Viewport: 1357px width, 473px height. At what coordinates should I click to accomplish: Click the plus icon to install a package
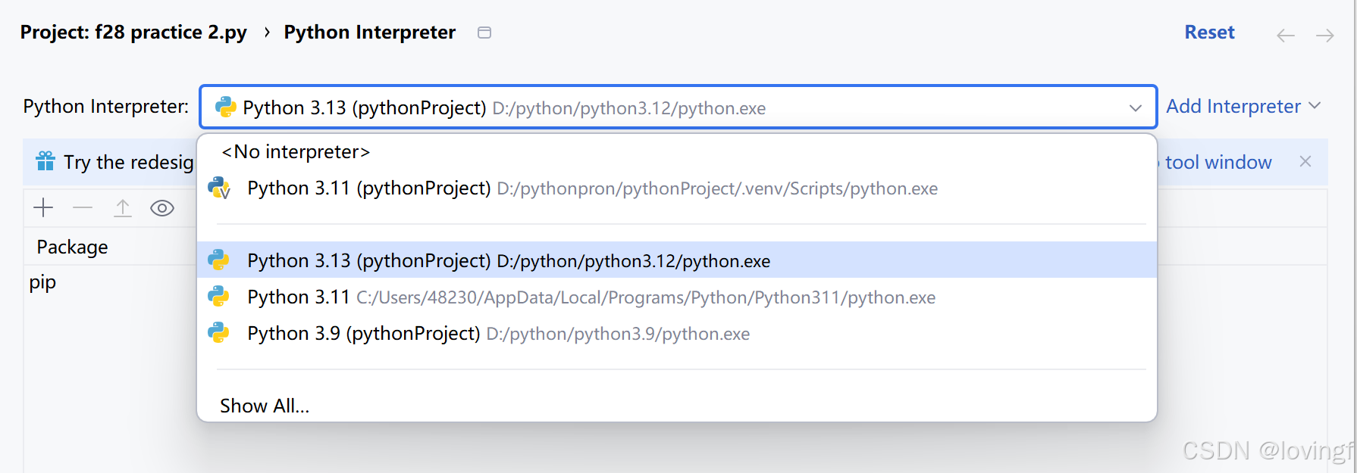click(43, 207)
